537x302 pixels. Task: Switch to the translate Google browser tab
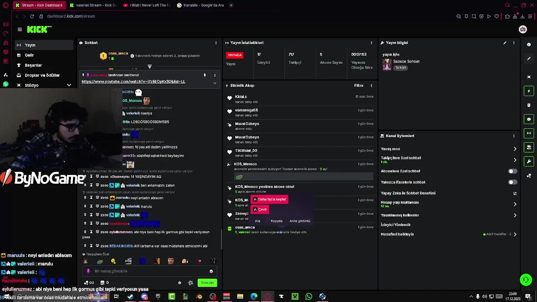tap(200, 5)
